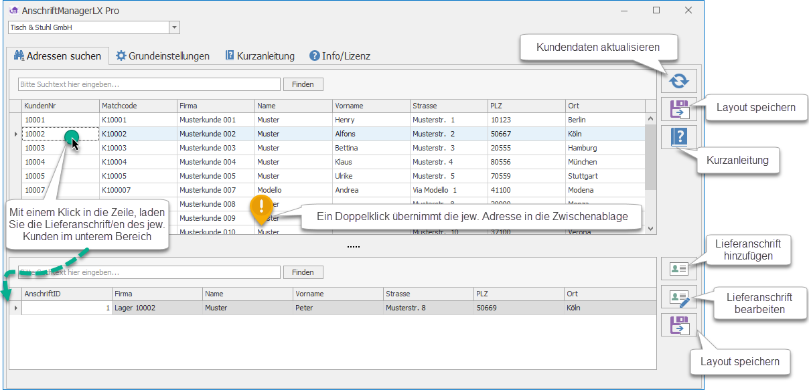This screenshot has height=390, width=809.
Task: Click the first name Ulrike
Action: coord(371,176)
